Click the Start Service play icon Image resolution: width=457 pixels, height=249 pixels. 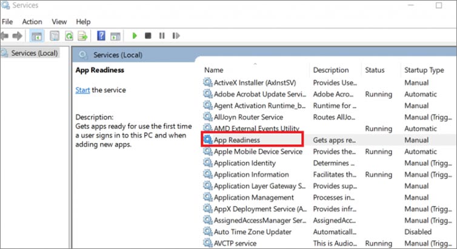135,36
